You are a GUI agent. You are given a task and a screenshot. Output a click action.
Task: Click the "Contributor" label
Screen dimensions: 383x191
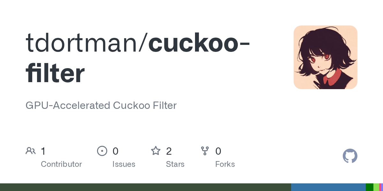(x=61, y=164)
